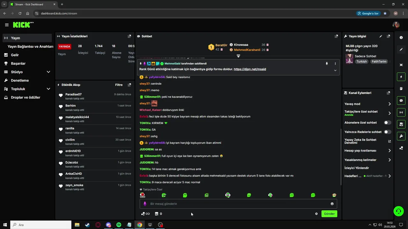Select Yayın in the left sidebar
Image resolution: width=408 pixels, height=229 pixels.
[x=27, y=38]
